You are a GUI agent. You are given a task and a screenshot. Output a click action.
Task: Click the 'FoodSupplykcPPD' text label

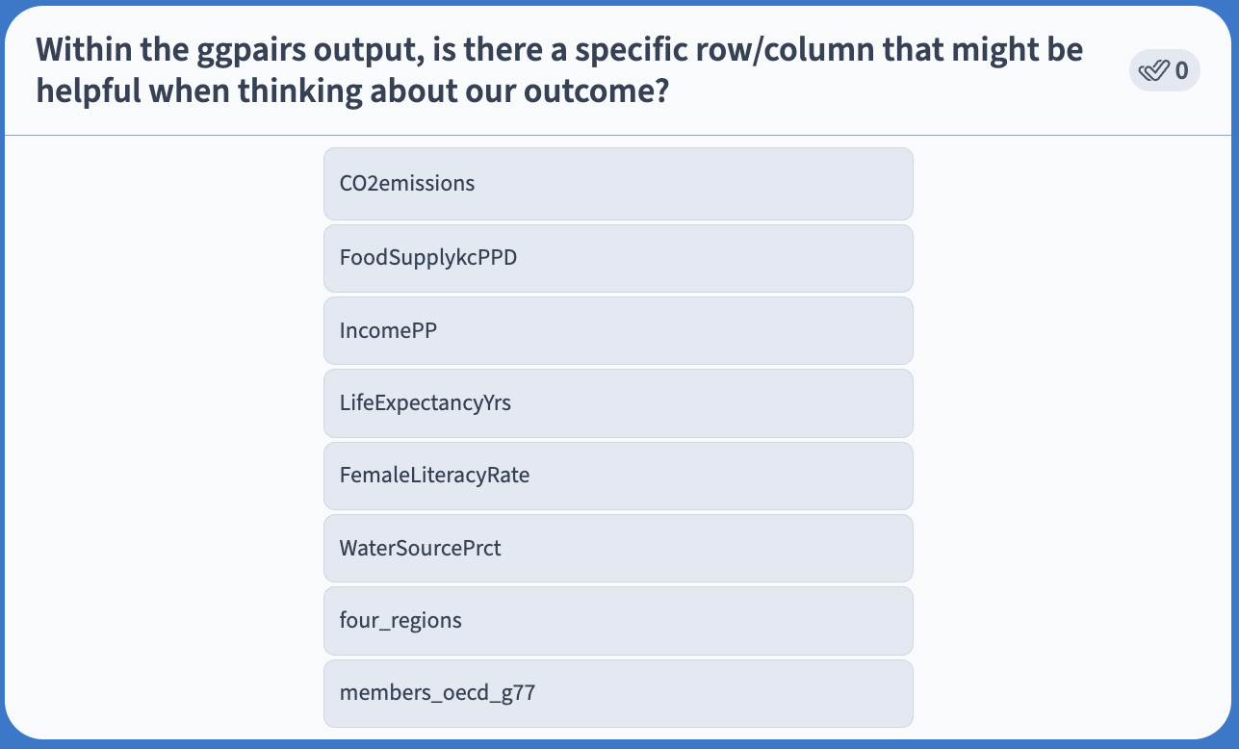pos(428,258)
